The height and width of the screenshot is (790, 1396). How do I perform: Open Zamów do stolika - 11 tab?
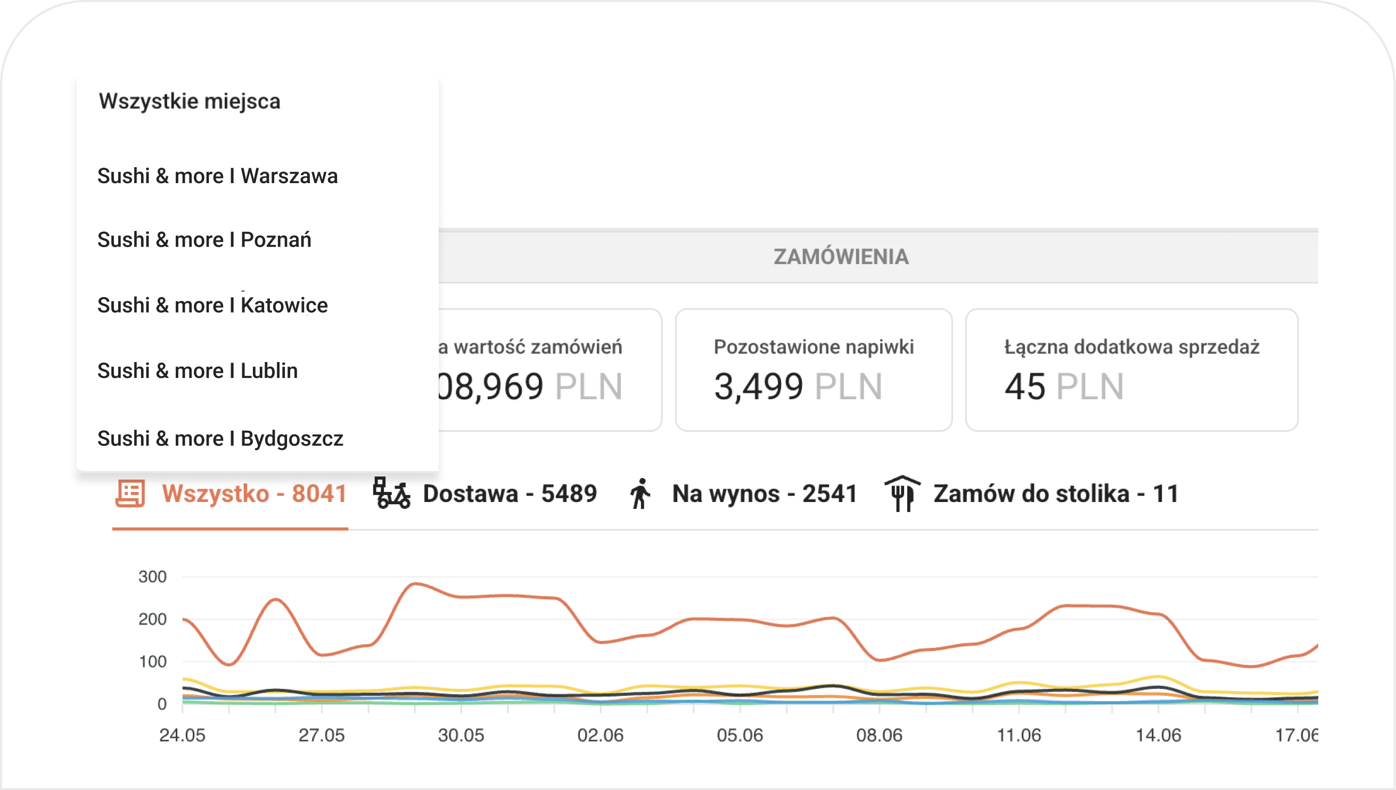tap(1032, 494)
